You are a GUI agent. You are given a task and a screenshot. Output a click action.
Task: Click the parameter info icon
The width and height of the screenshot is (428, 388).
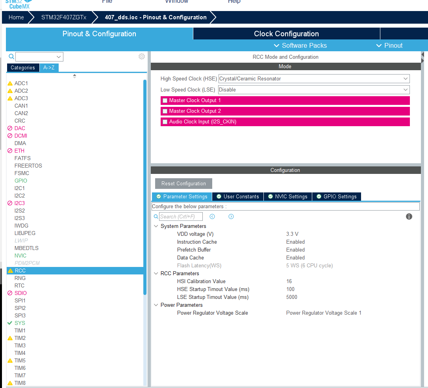point(409,216)
